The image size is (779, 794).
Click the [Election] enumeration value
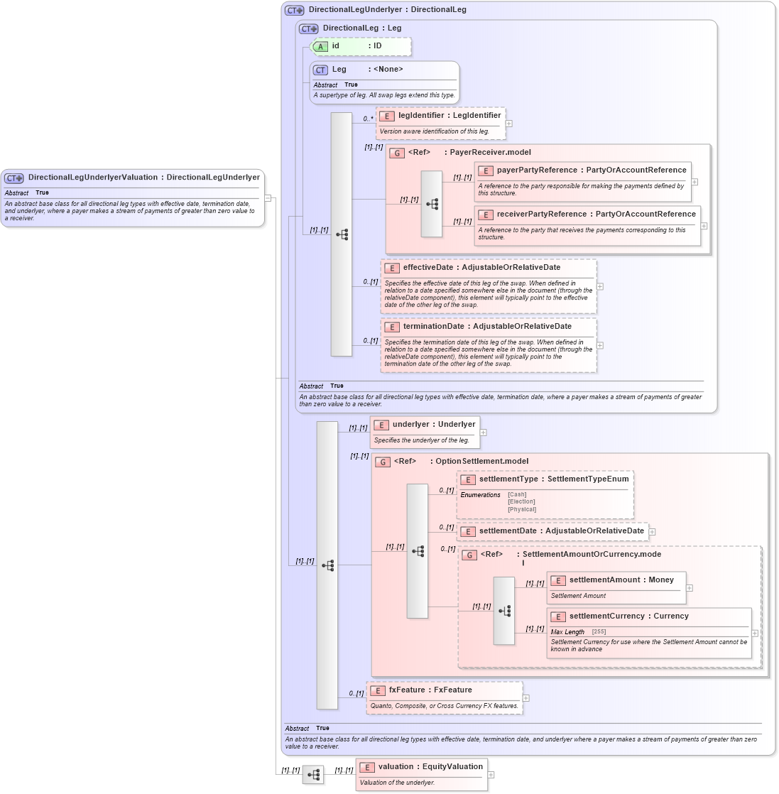521,502
